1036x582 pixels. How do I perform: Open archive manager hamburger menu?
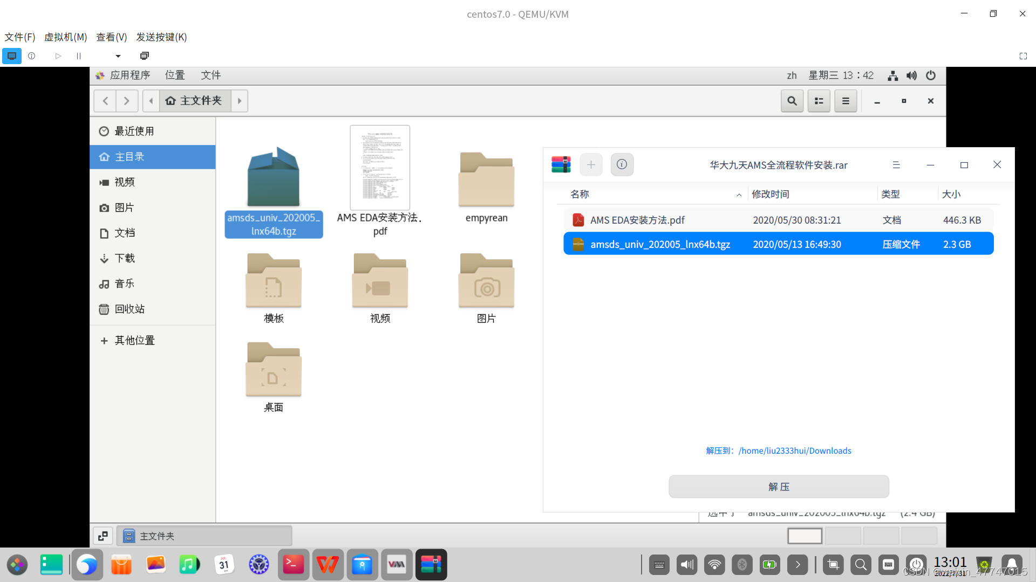[896, 165]
